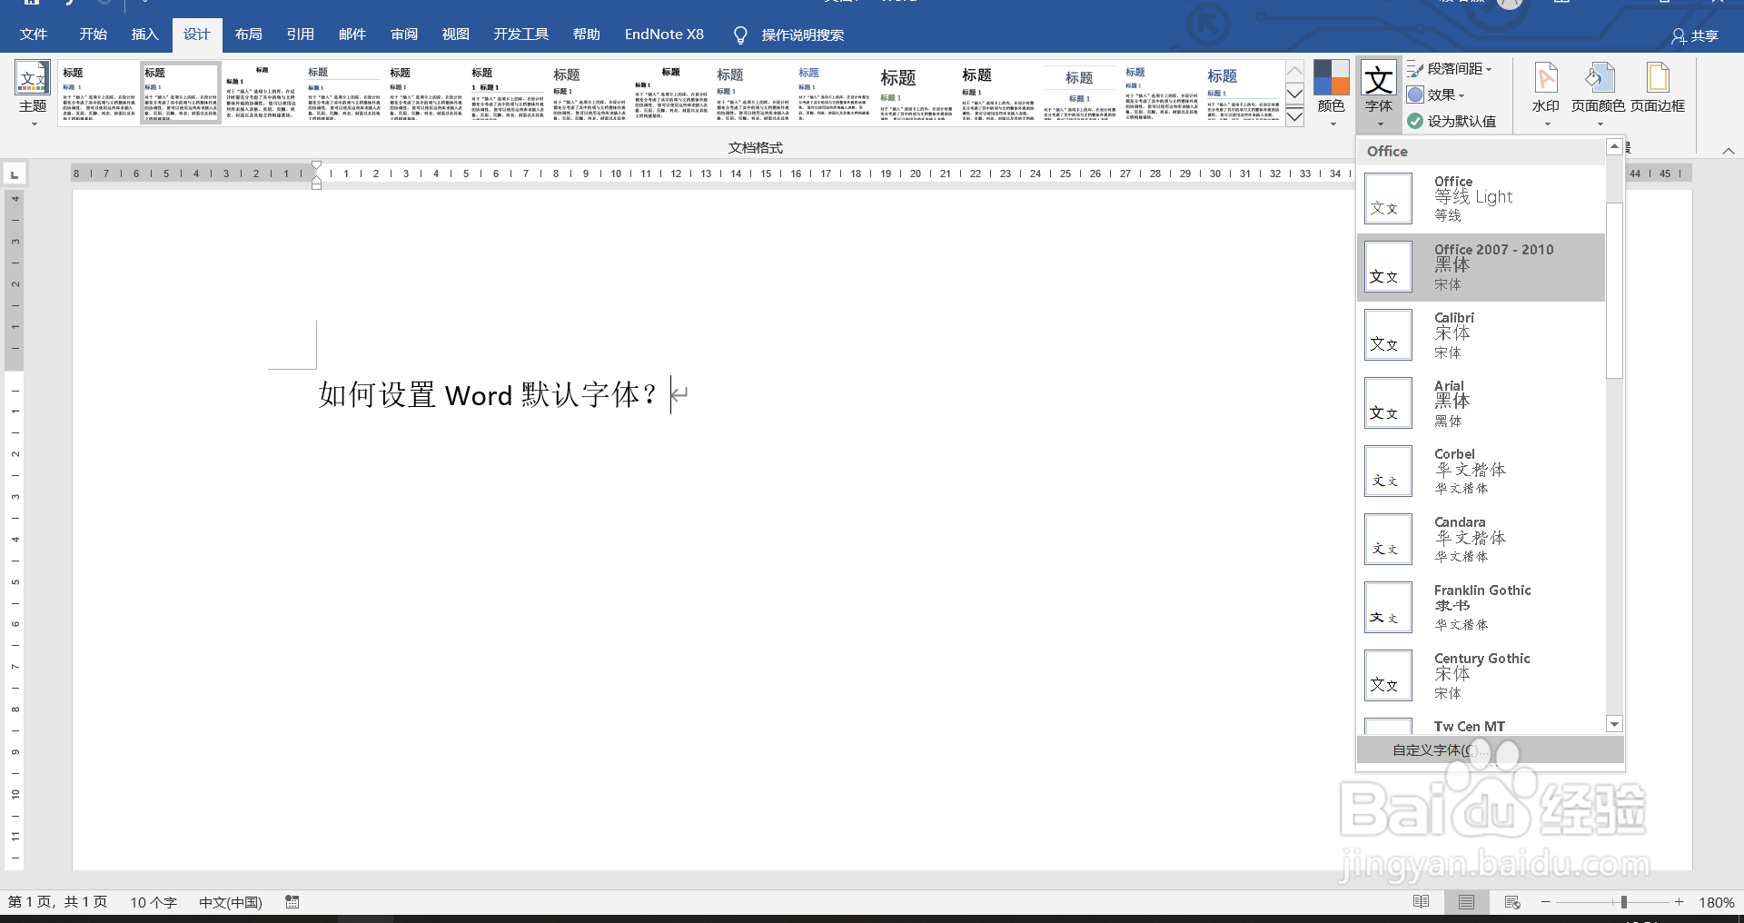Click the zoom out minus button
Screen dimensions: 1744x923
(x=1545, y=902)
